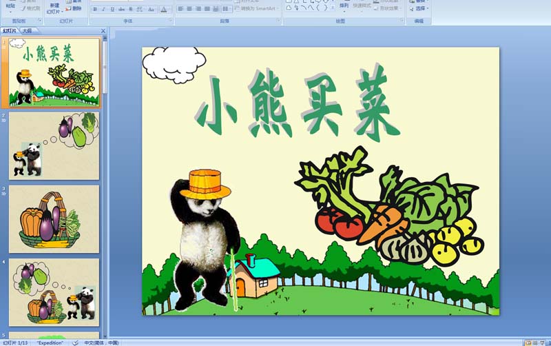This screenshot has width=551, height=346.
Task: Select the cloud picture on the slide
Action: (x=174, y=65)
